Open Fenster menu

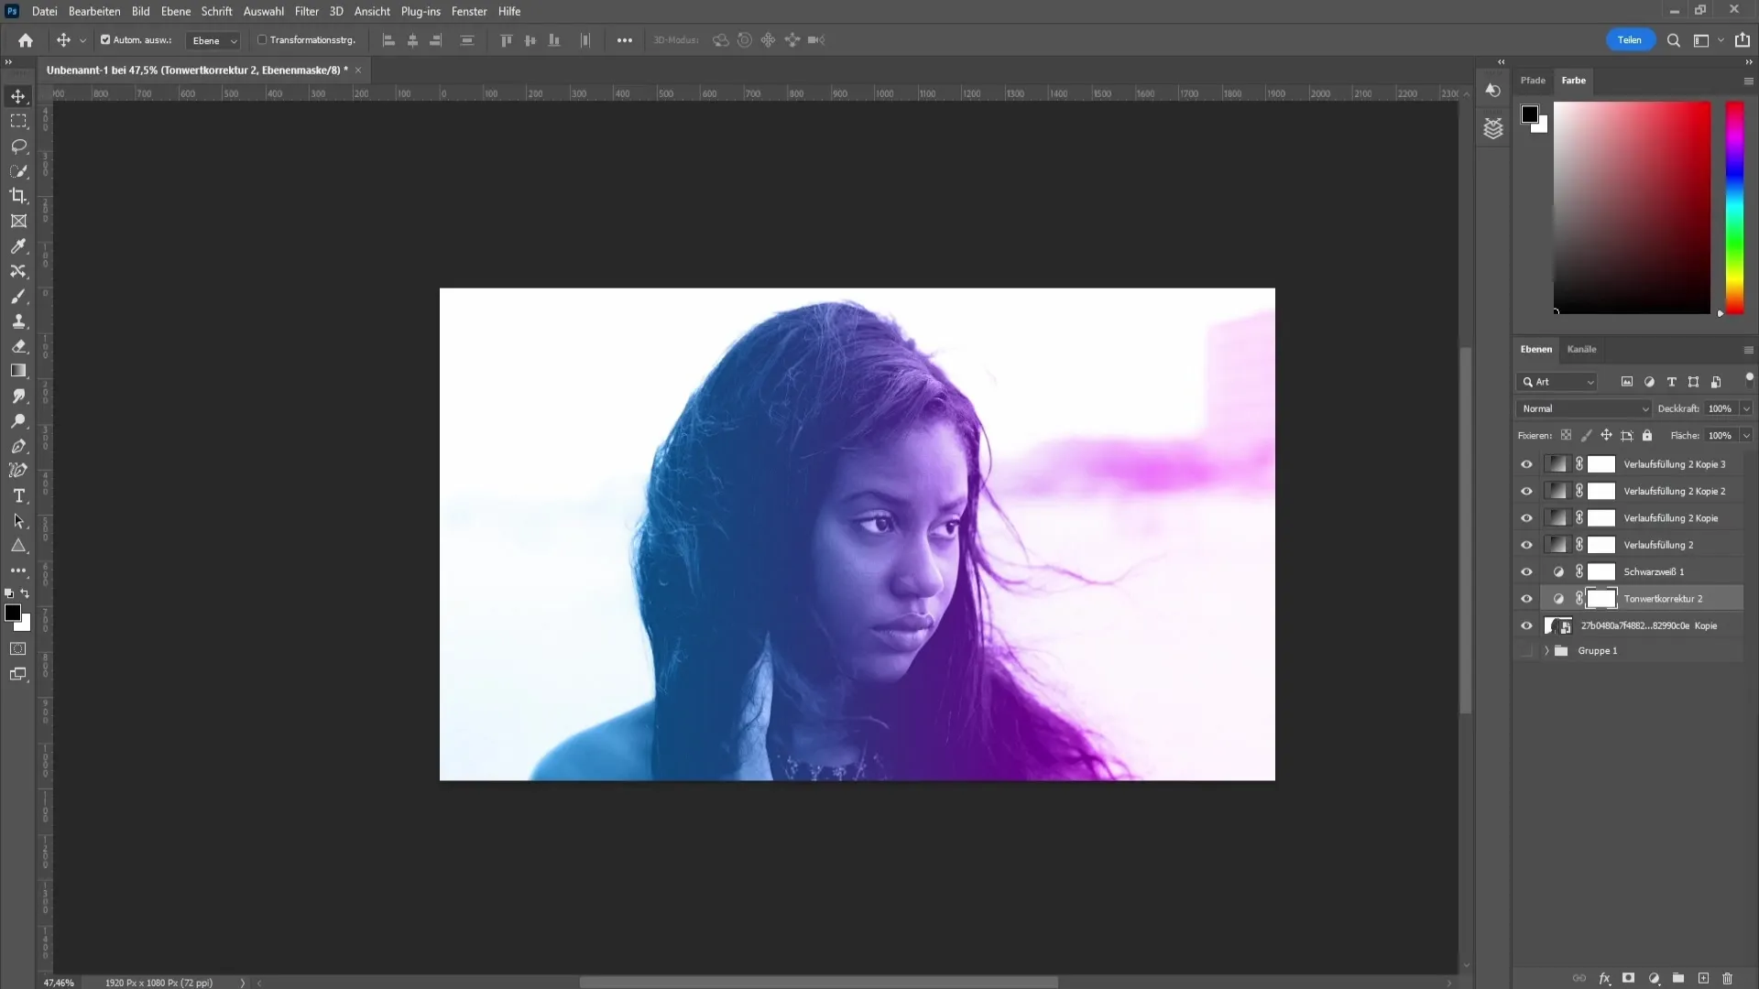point(470,11)
